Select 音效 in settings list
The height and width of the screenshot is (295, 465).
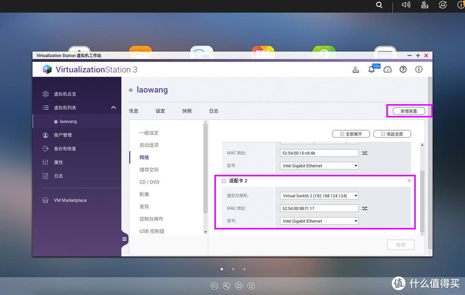[x=144, y=207]
